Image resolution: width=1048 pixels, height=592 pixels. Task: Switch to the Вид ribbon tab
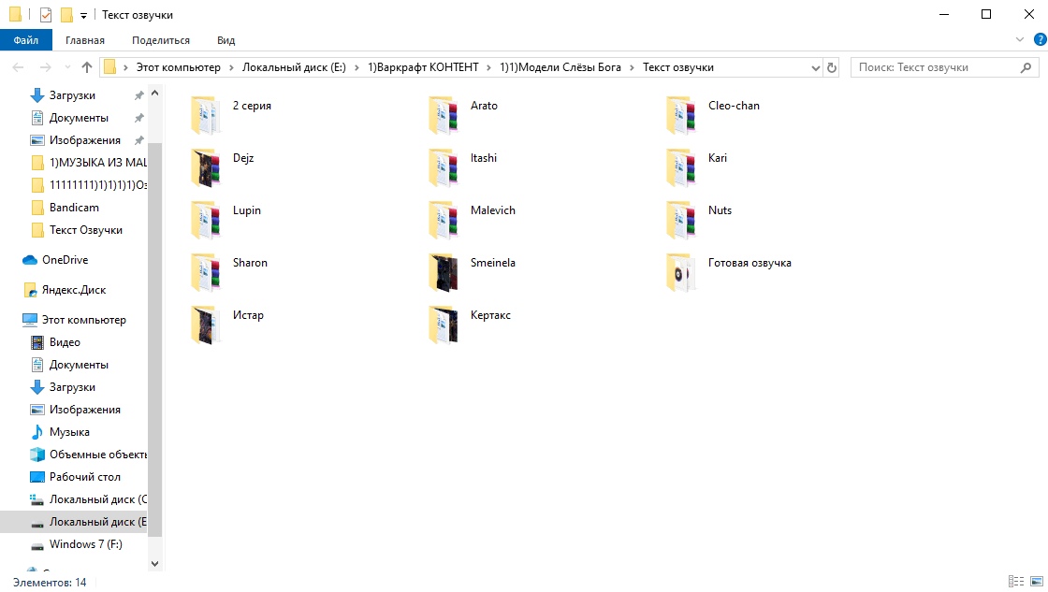point(226,40)
